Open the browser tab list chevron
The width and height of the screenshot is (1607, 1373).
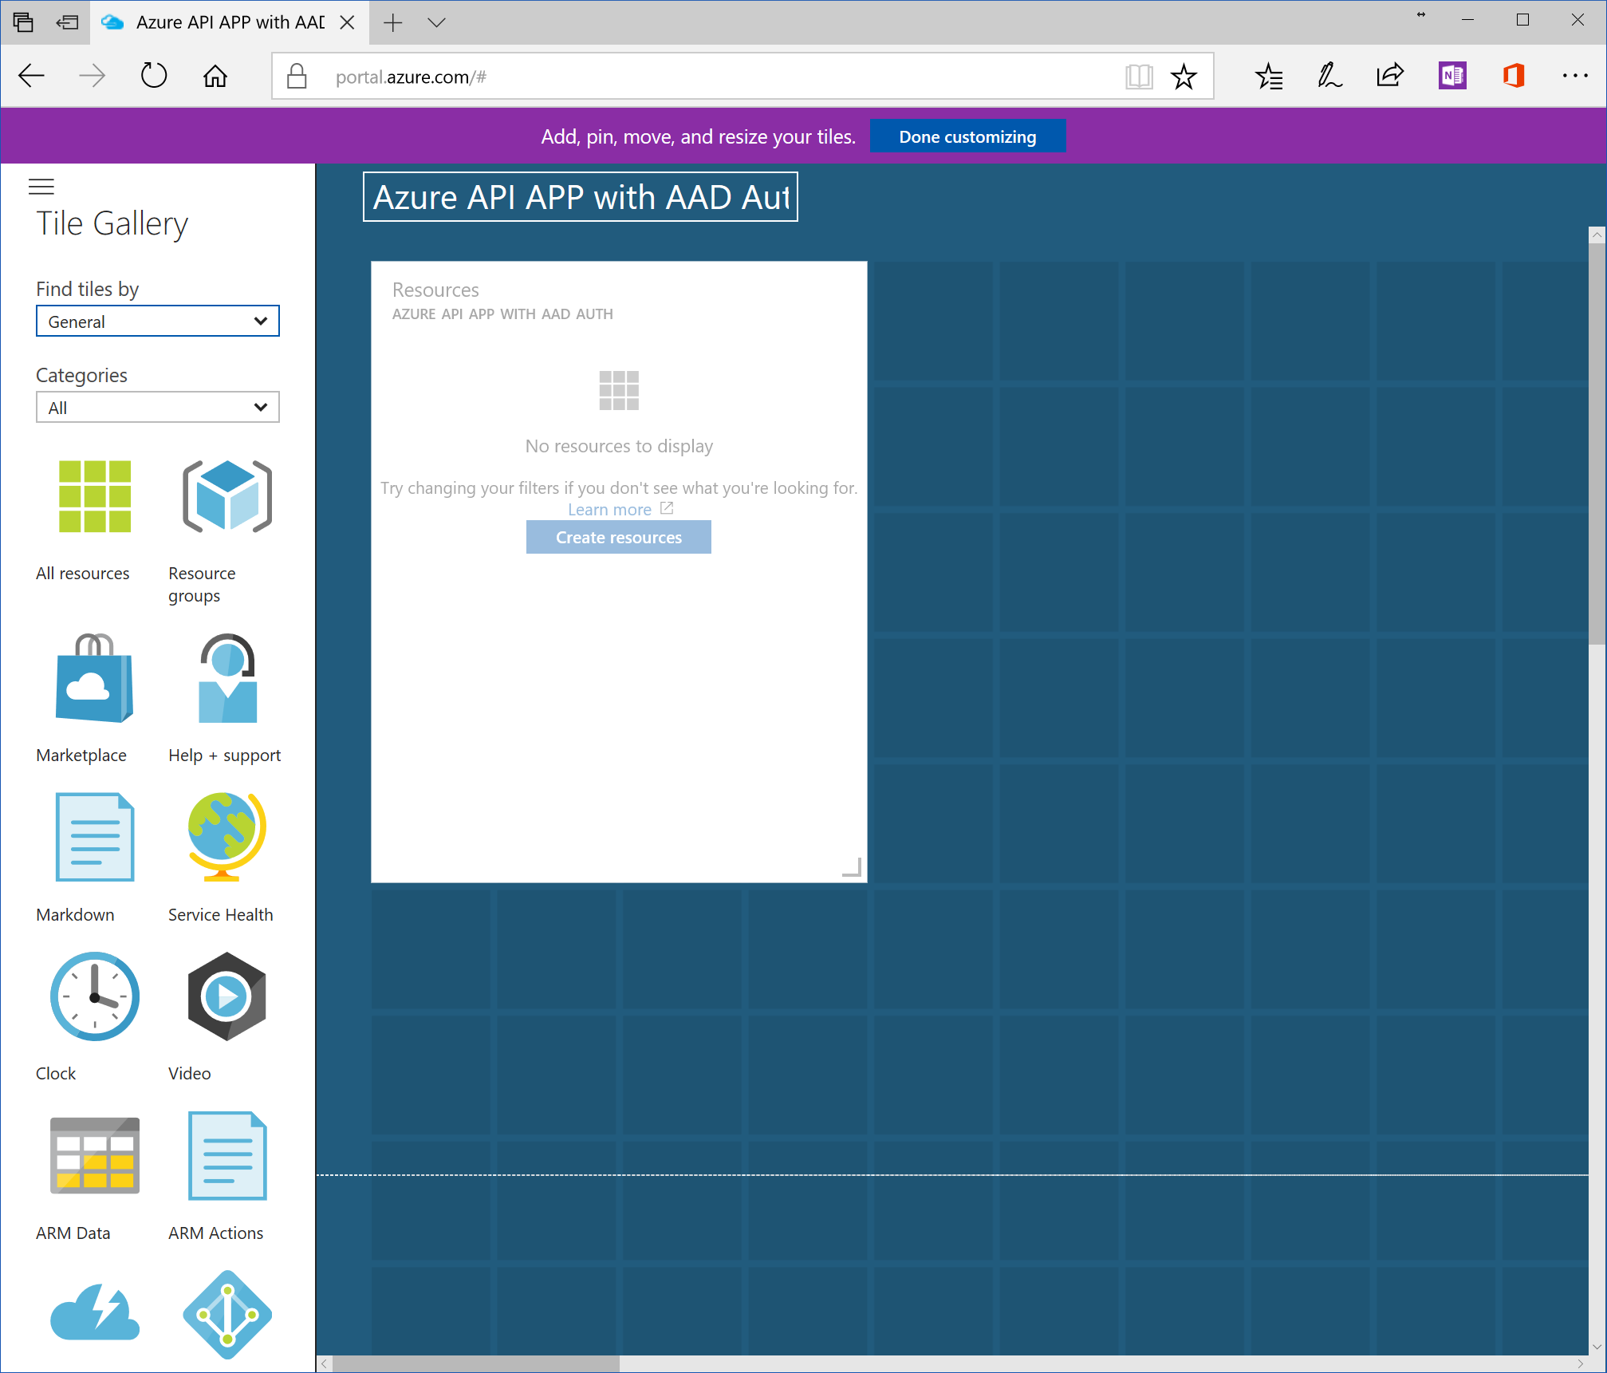click(436, 22)
